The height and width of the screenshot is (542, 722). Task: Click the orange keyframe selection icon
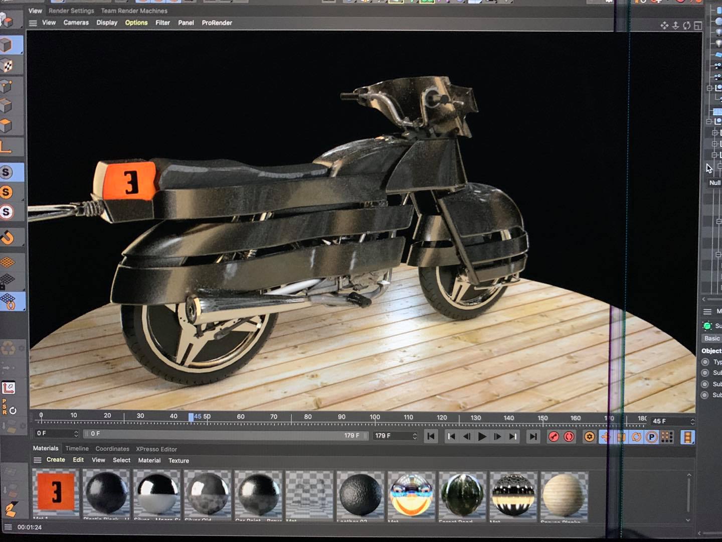590,437
